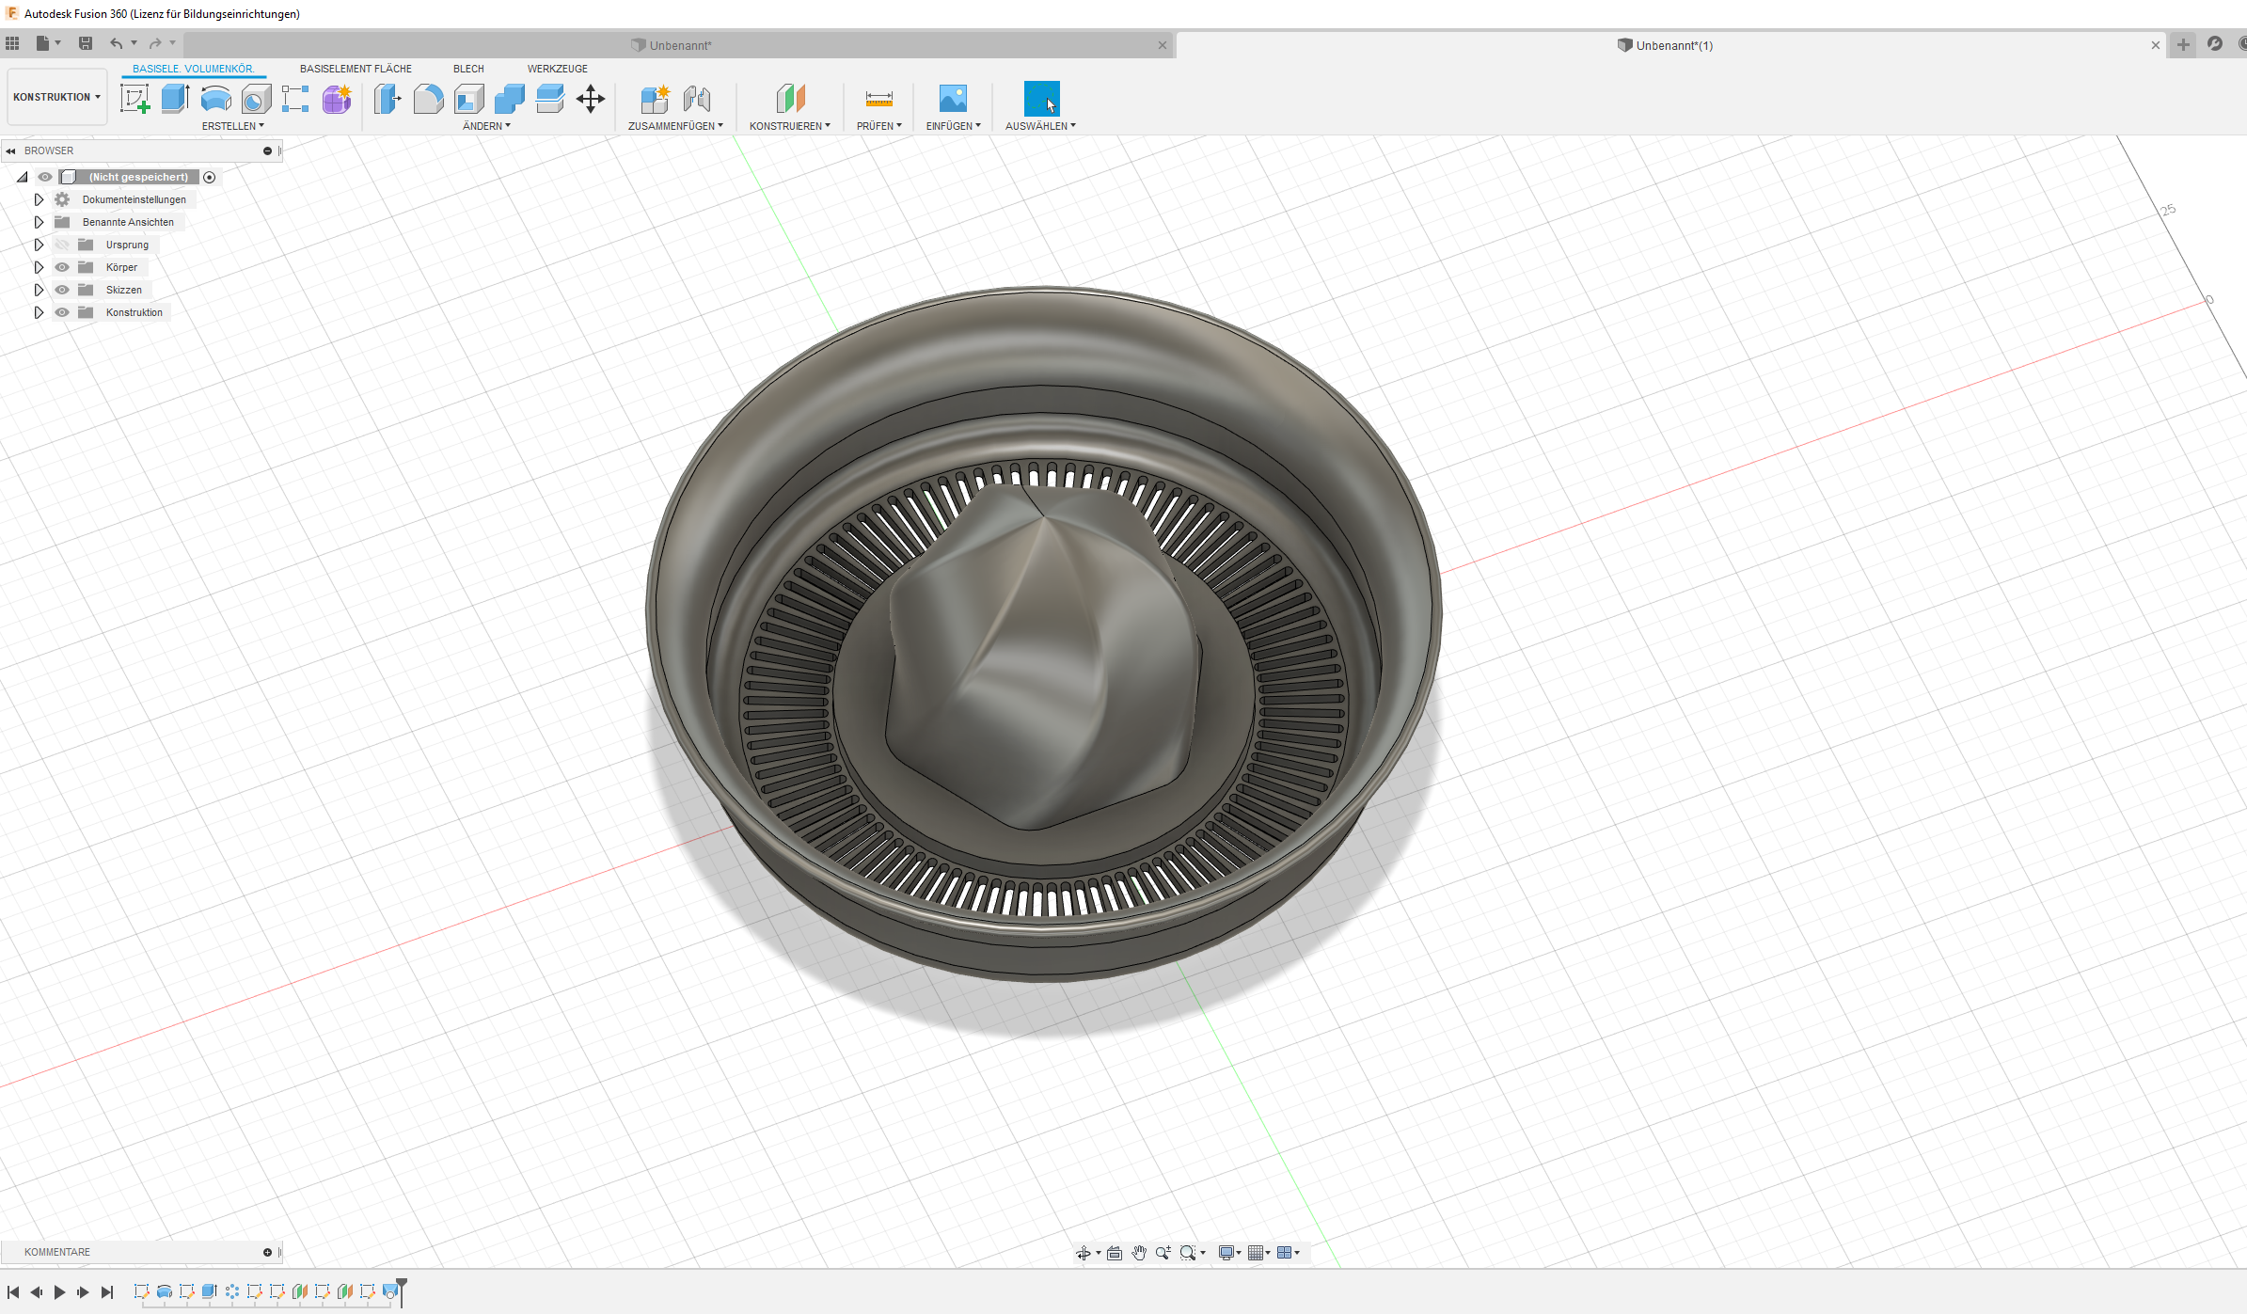Click the Create Form purple icon
This screenshot has width=2247, height=1314.
point(337,99)
